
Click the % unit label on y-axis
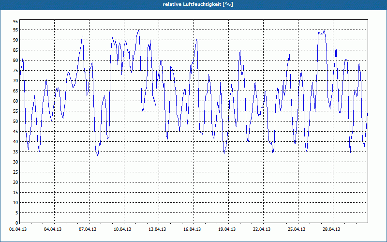tap(15, 22)
